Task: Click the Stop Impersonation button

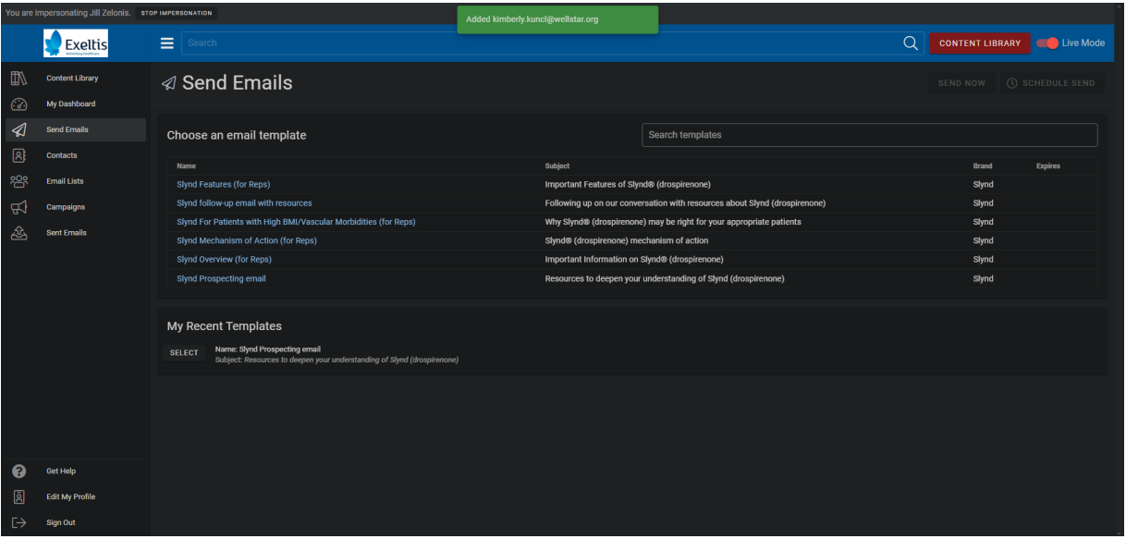Action: pos(177,13)
